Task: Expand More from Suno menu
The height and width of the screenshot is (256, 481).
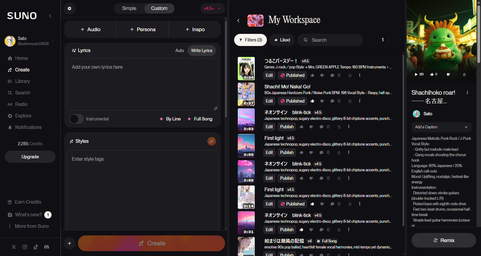Action: tap(29, 226)
